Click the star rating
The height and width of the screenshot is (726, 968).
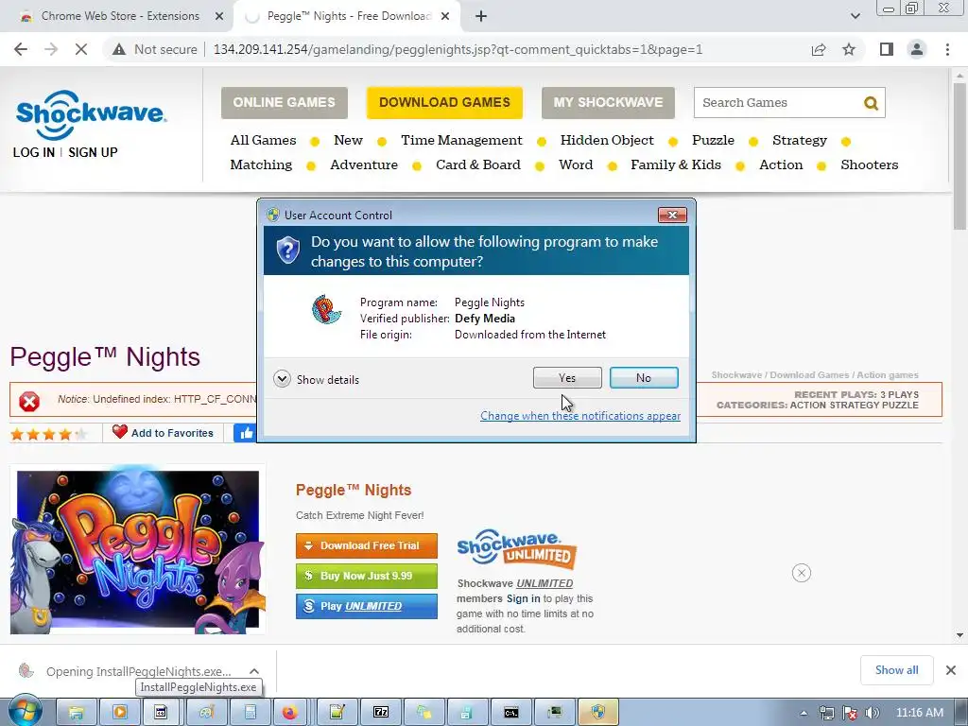48,434
